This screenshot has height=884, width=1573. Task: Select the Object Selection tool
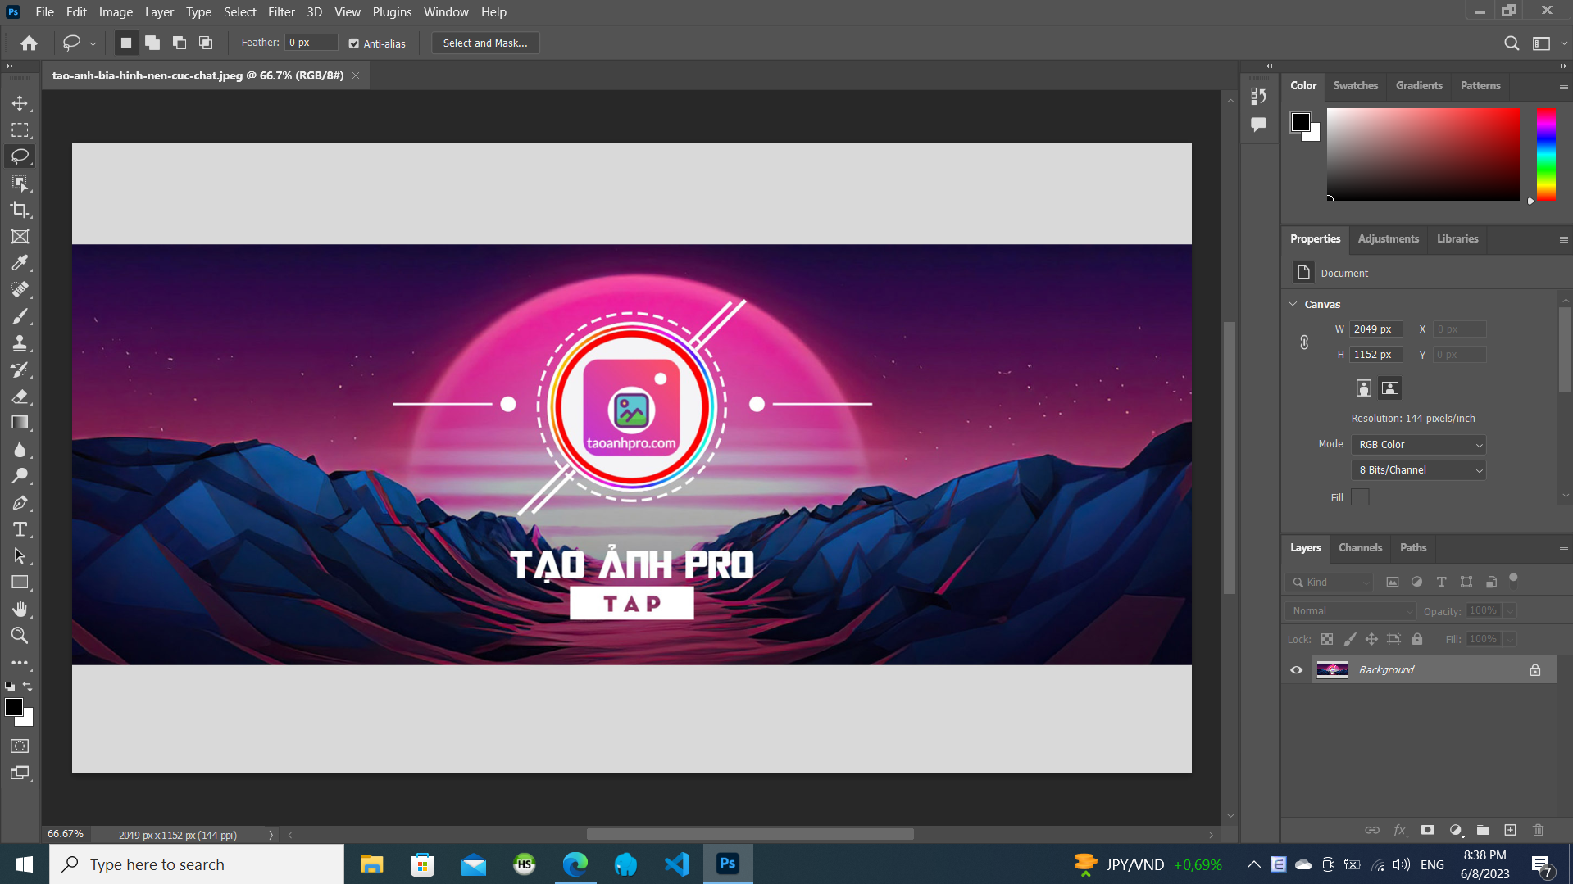(20, 183)
